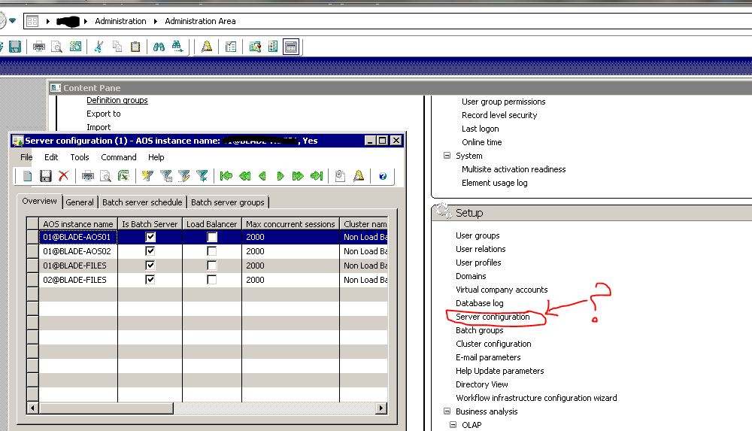Go to the first record with the arrow icon
Image resolution: width=752 pixels, height=431 pixels.
tap(226, 176)
